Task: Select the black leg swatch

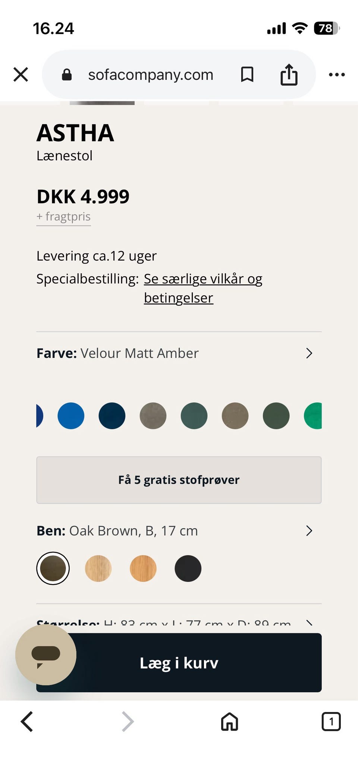Action: (188, 568)
